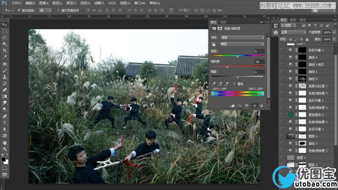Open the 图像(I) menu
This screenshot has width=338, height=190.
coord(44,3)
